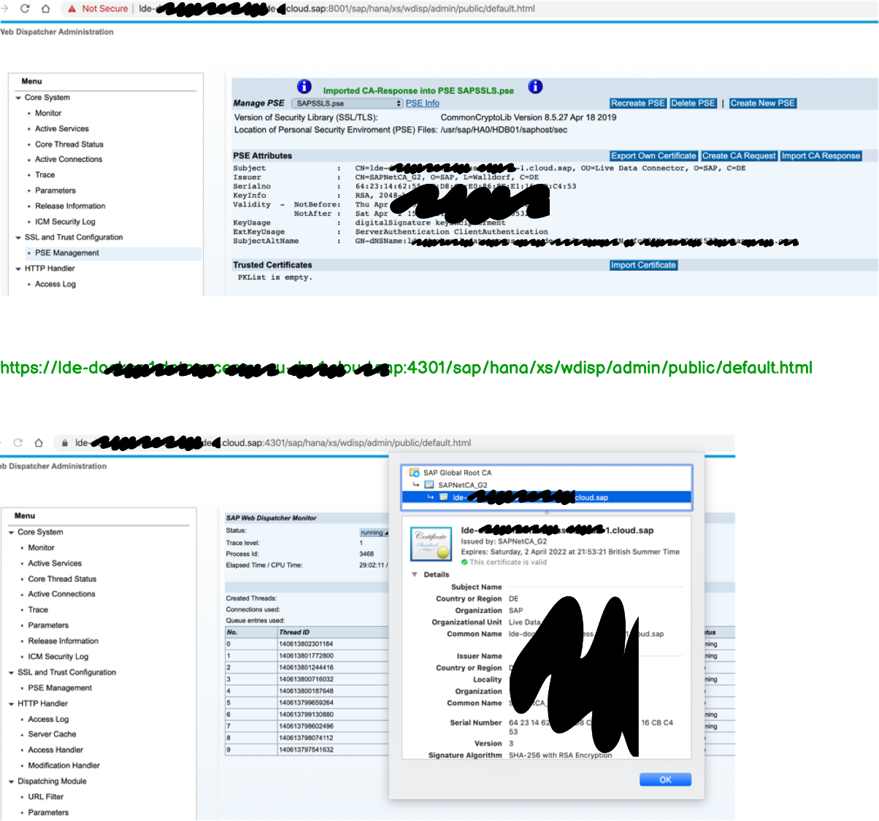Image resolution: width=879 pixels, height=821 pixels.
Task: Collapse the Dispatching Module menu group
Action: click(11, 782)
